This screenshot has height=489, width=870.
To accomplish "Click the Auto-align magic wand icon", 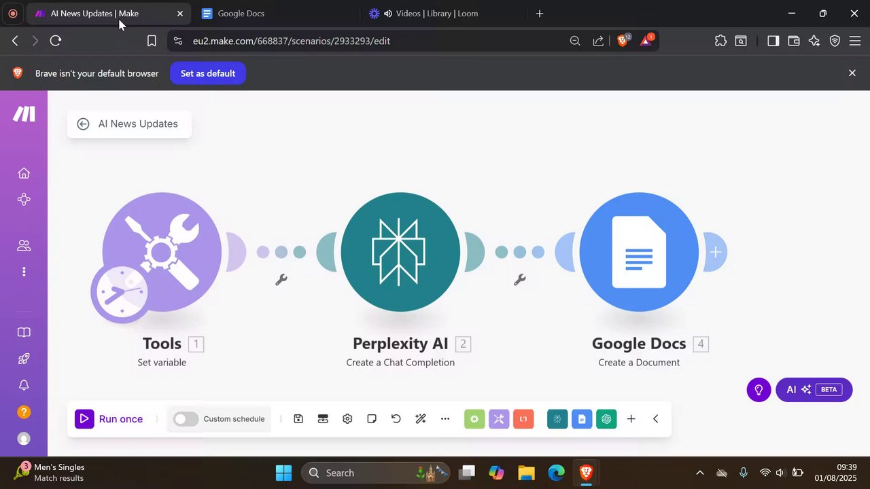I will tap(421, 419).
